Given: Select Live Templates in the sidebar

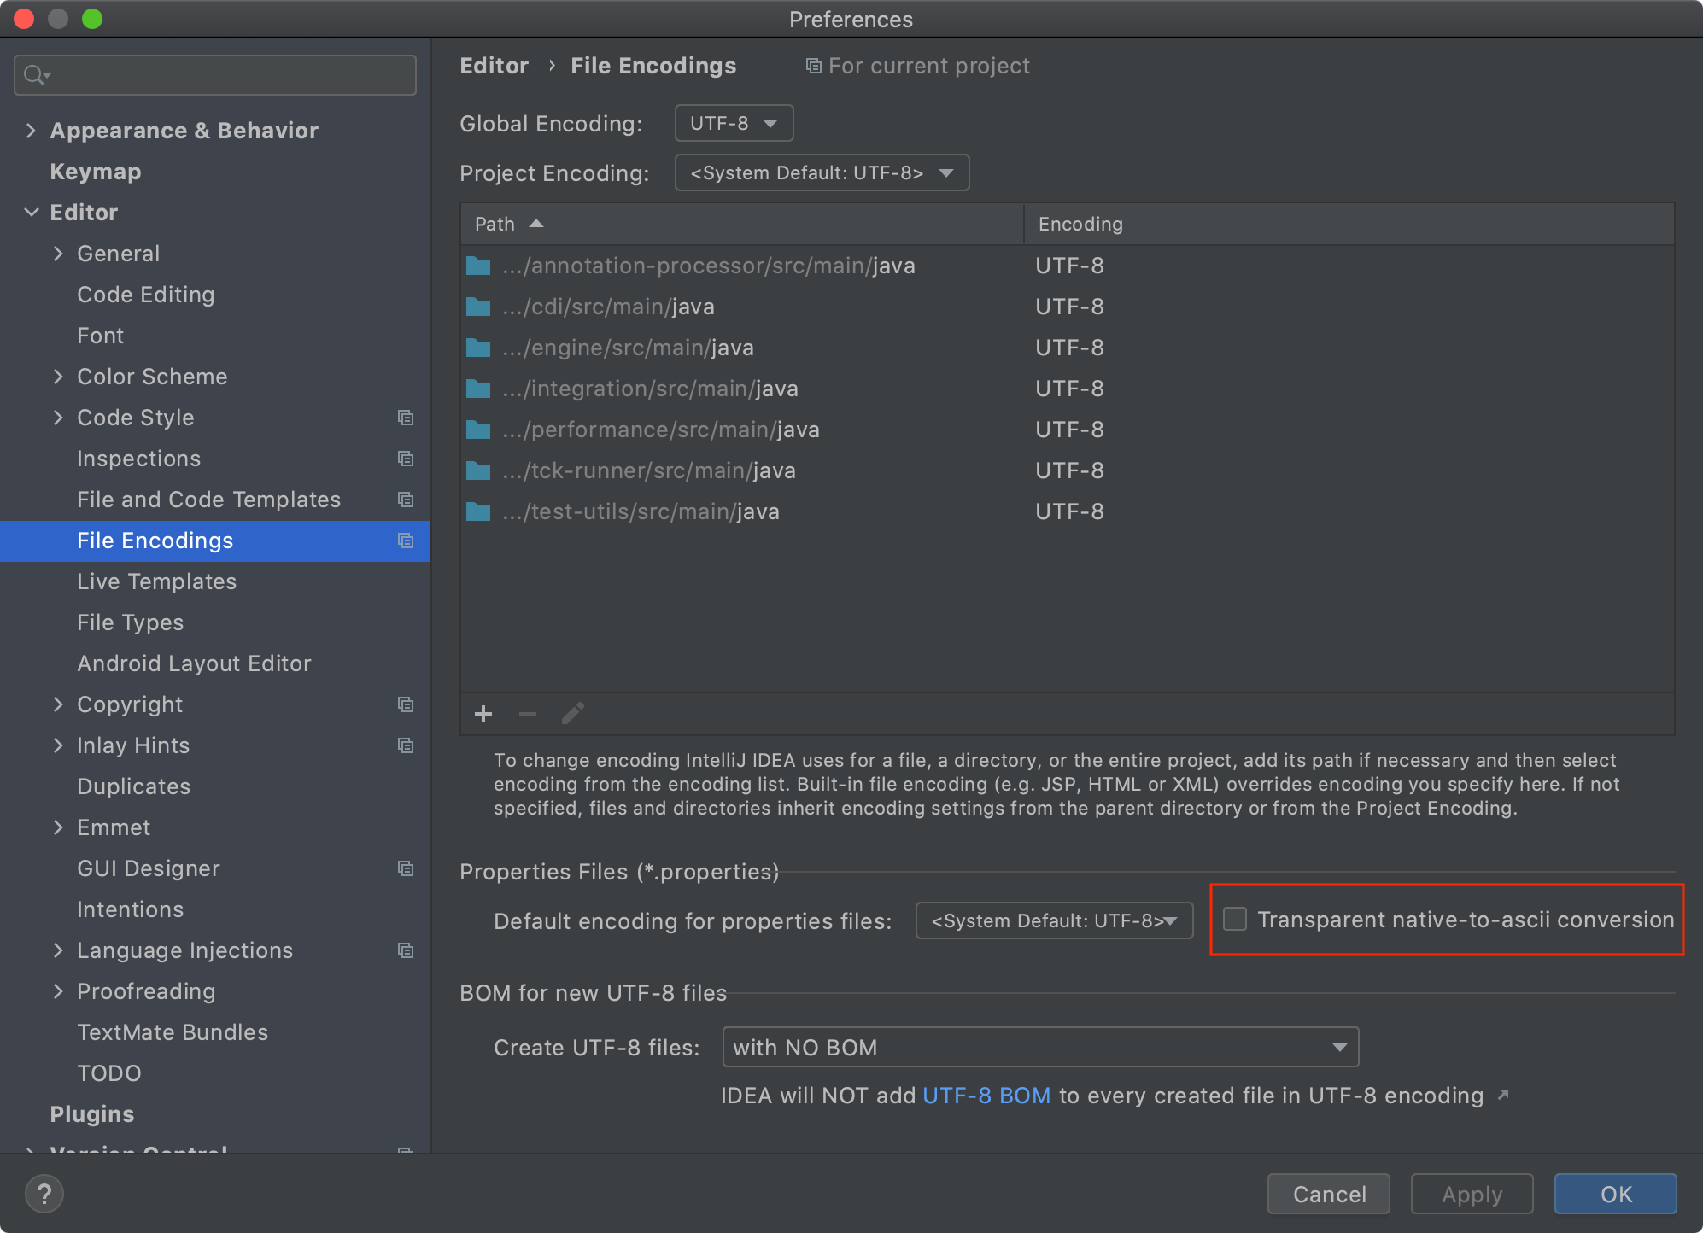Looking at the screenshot, I should pos(156,581).
